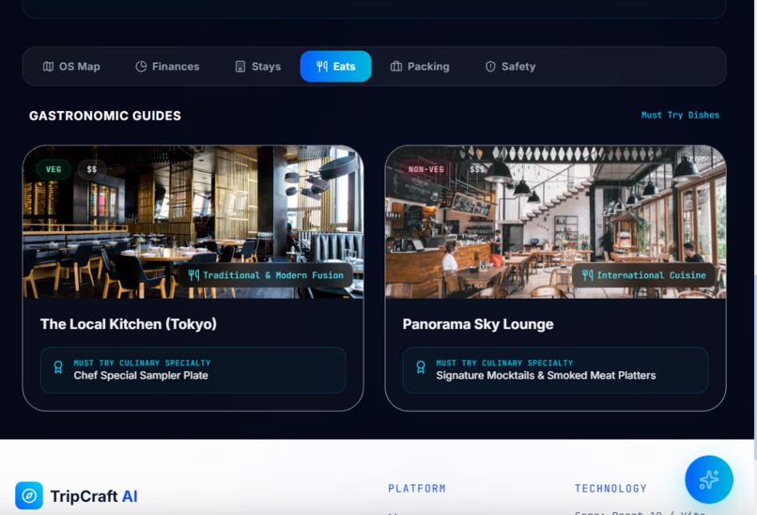This screenshot has width=757, height=515.
Task: Select Chef Special Sampler Plate specialty
Action: (x=193, y=370)
